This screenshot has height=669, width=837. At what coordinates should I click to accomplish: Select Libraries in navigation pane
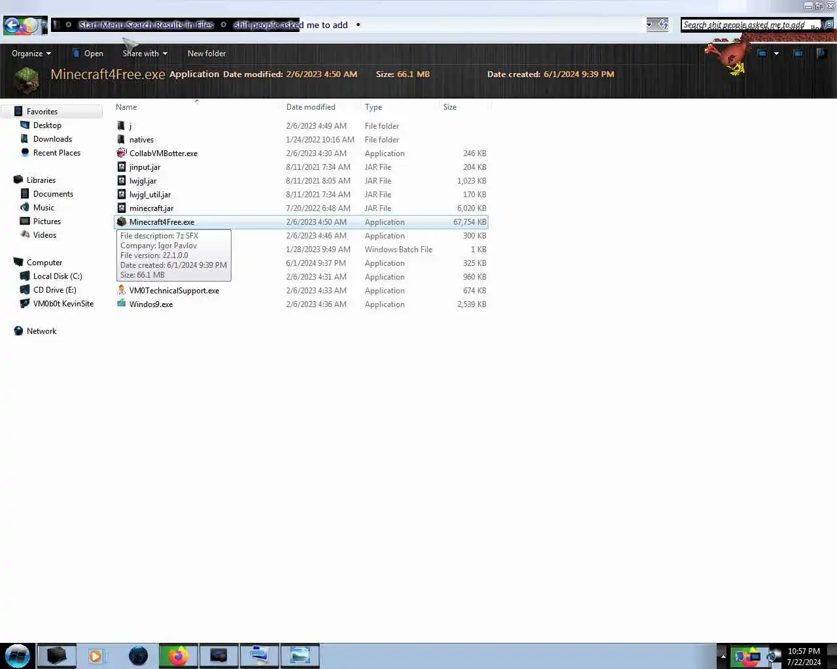click(41, 180)
